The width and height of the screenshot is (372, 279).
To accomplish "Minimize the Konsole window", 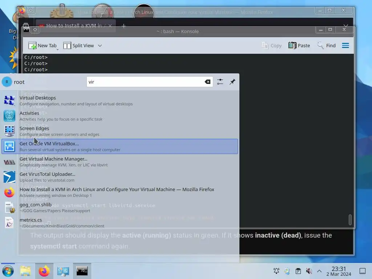I will (x=321, y=30).
